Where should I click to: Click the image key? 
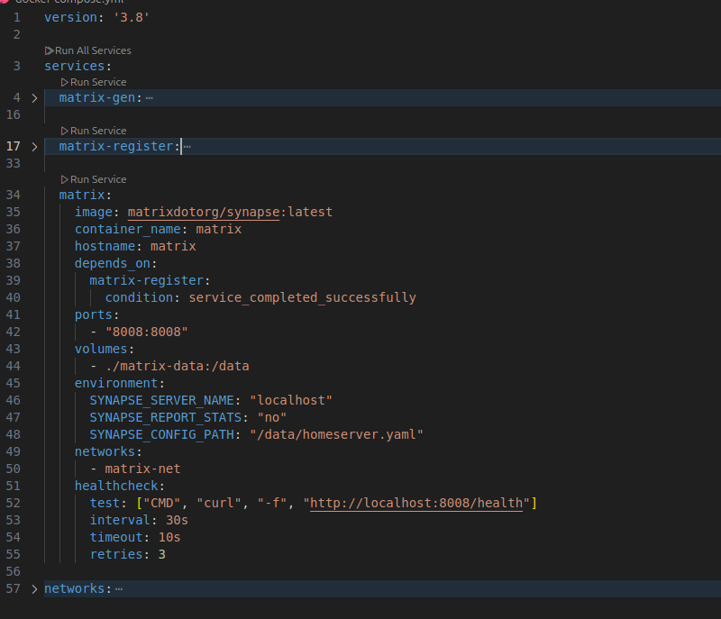click(94, 213)
